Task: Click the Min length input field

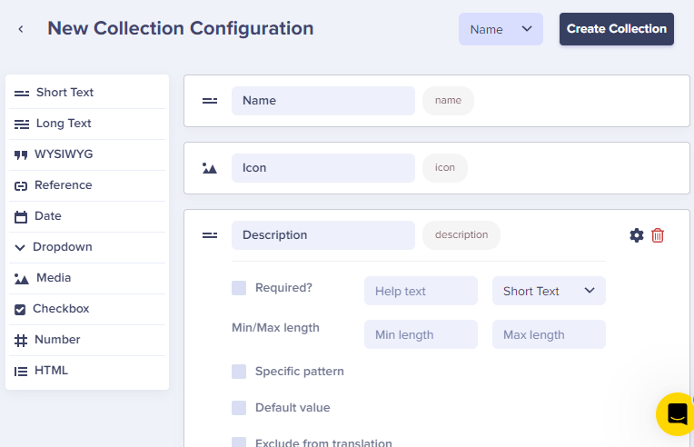Action: click(421, 334)
